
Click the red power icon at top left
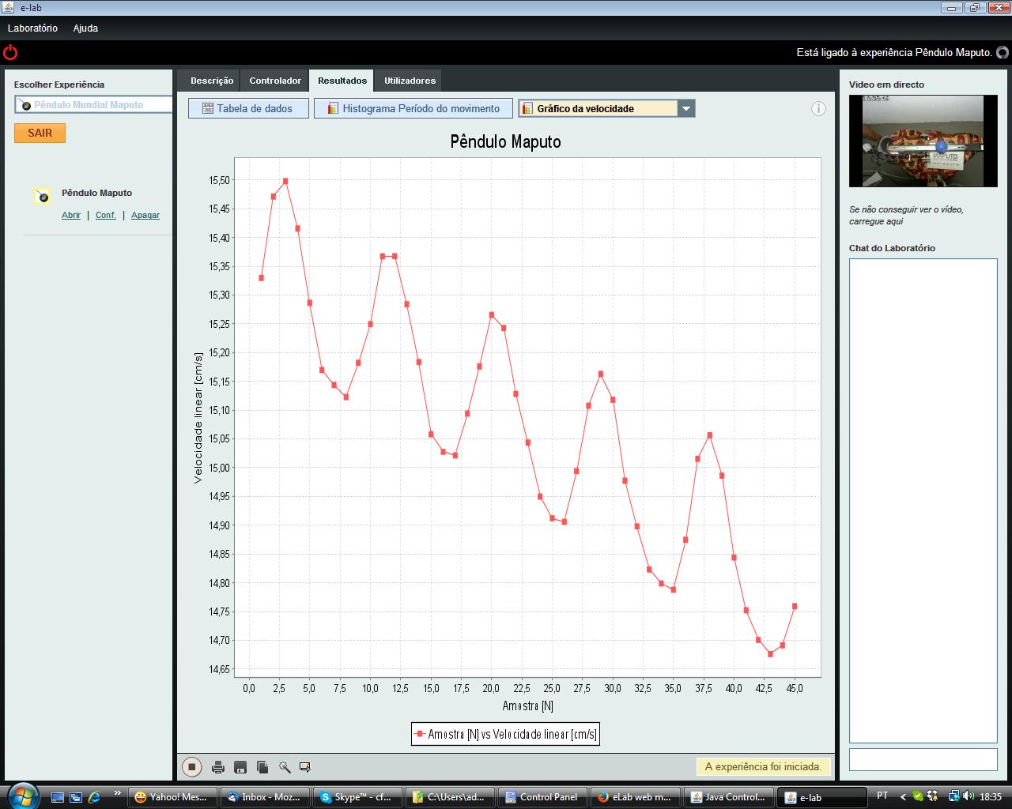point(10,53)
